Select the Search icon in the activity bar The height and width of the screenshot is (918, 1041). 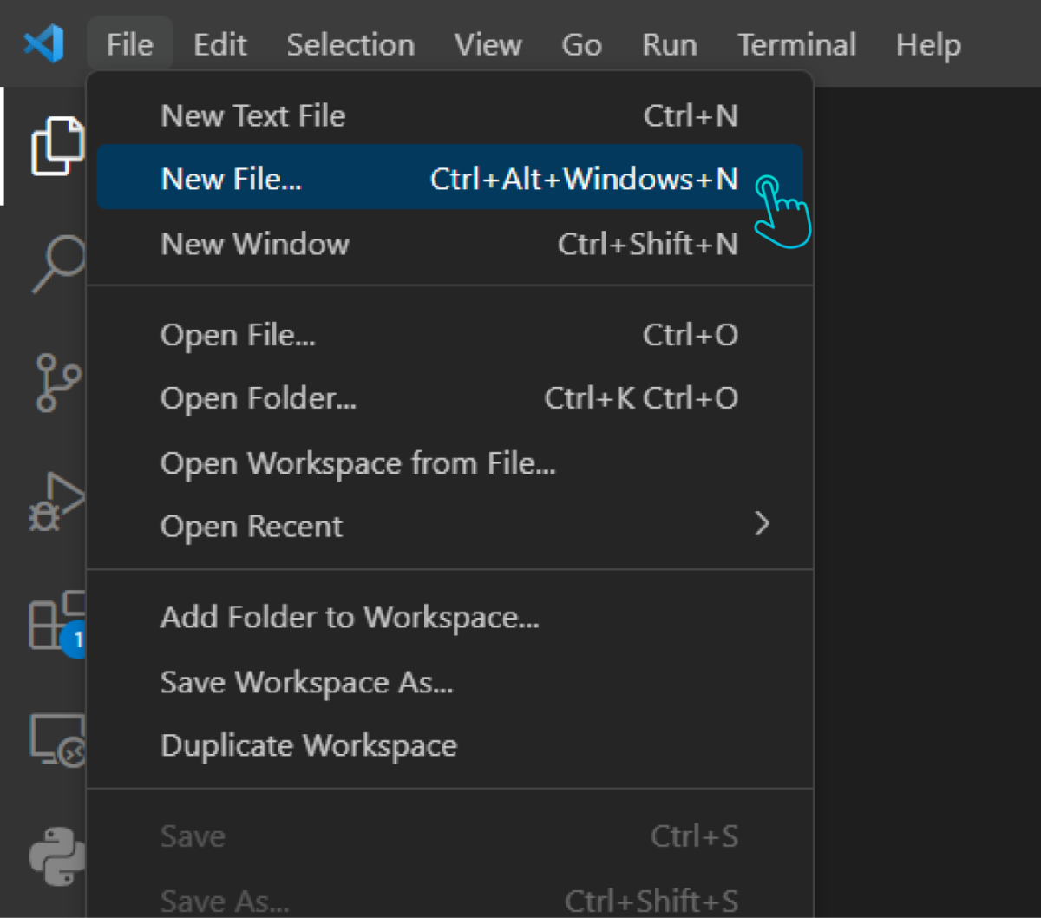click(x=56, y=260)
